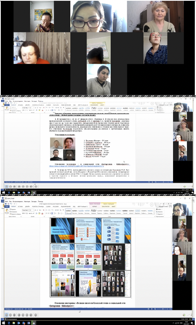Select top participant video in upper player strip

point(180,107)
